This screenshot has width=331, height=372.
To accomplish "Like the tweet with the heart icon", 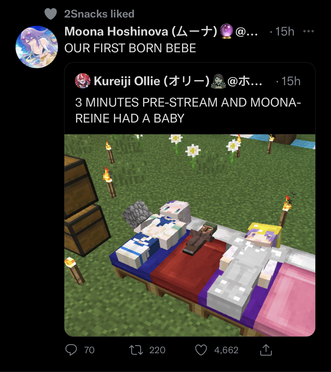I will click(201, 350).
